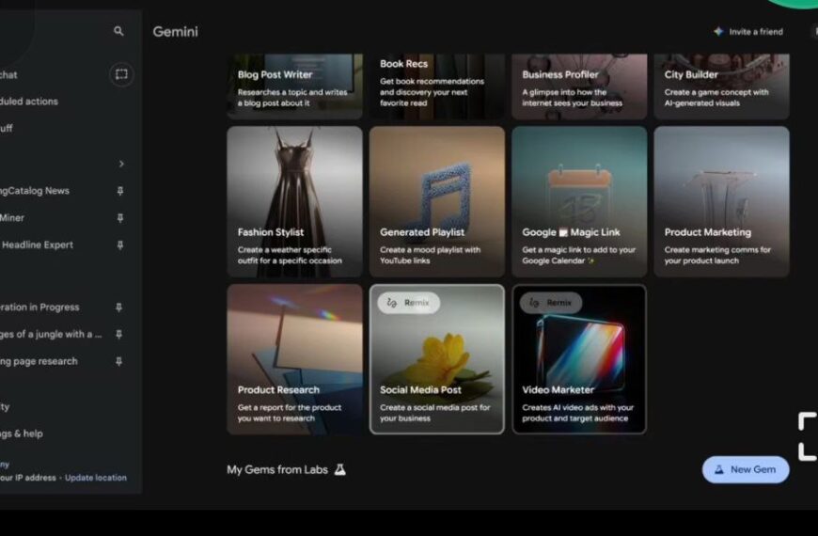The image size is (818, 536).
Task: Toggle the pin beside the jungle images chat
Action: (119, 334)
